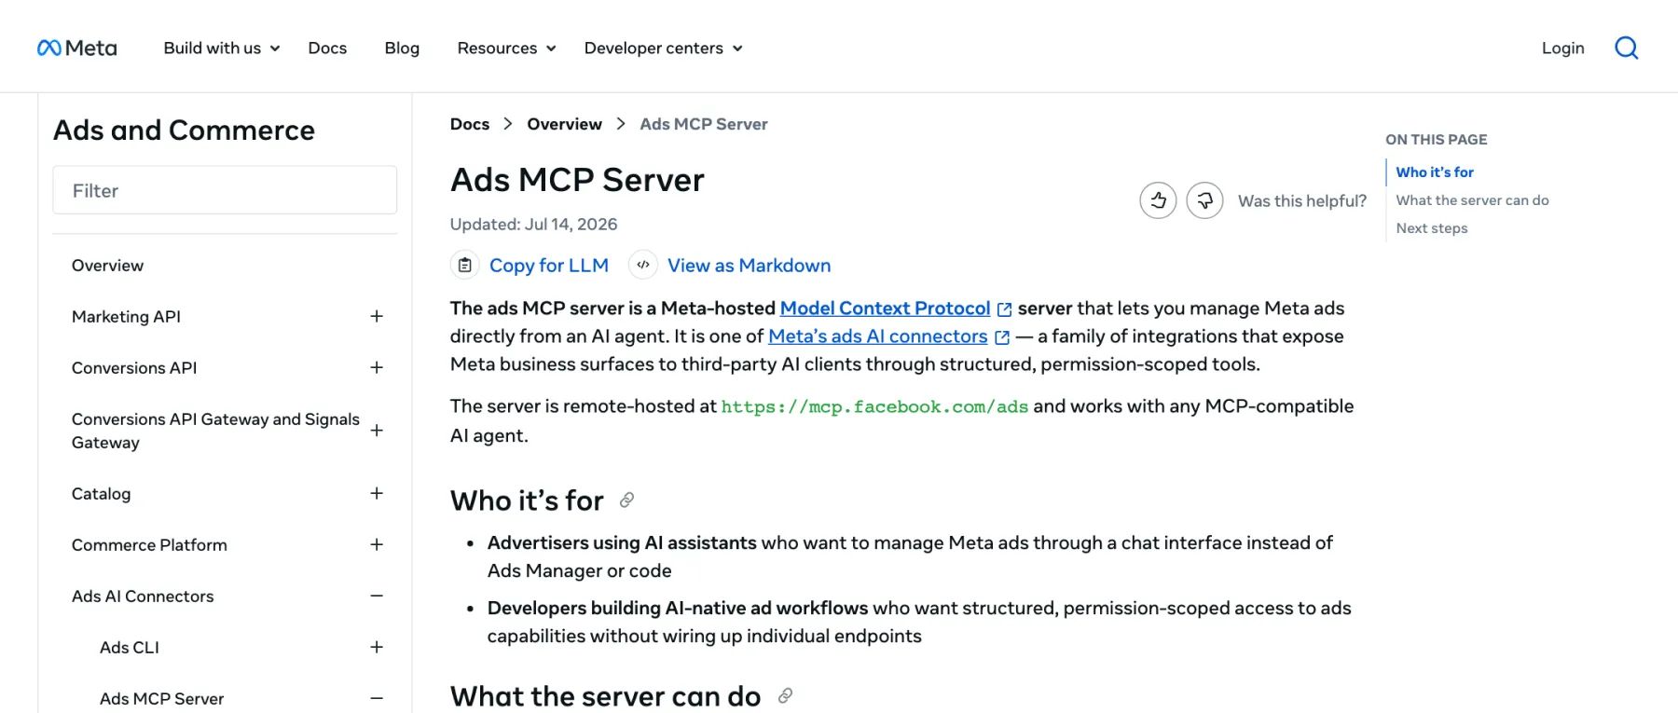
Task: Click Docs in the breadcrumb
Action: point(470,124)
